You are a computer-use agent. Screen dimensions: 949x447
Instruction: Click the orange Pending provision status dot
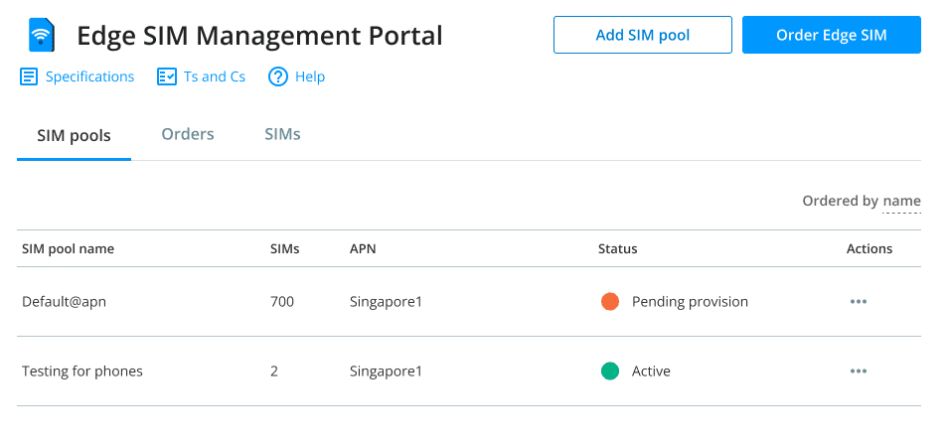click(x=610, y=301)
